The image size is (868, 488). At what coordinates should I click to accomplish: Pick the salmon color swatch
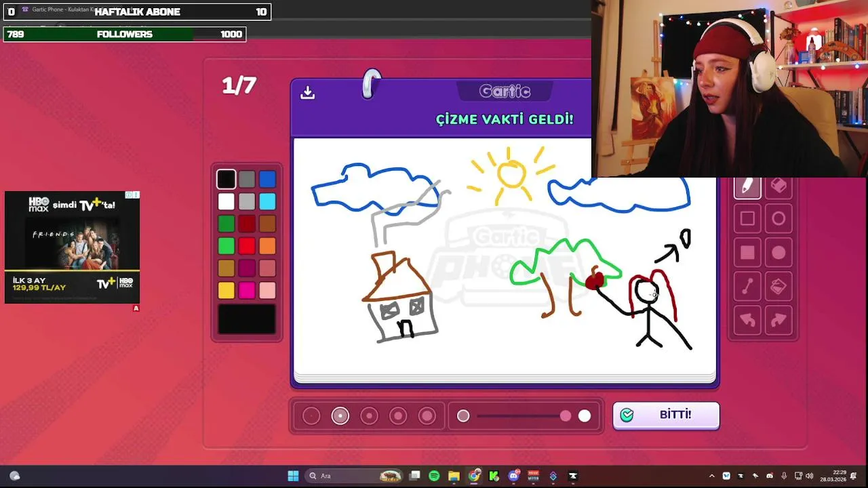[267, 268]
